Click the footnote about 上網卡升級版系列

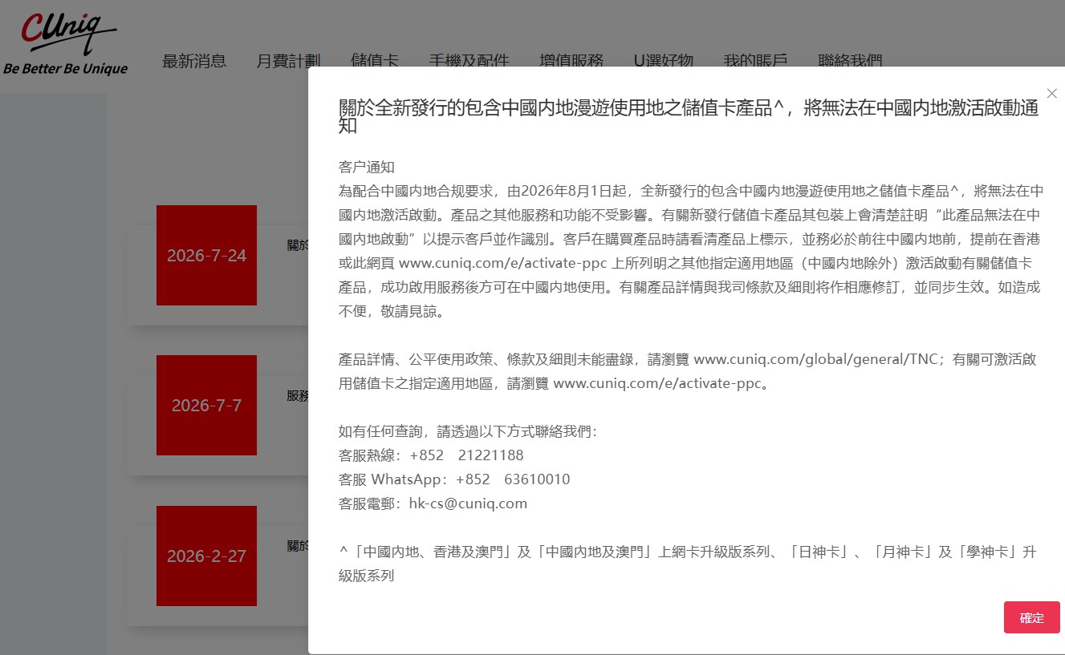pos(688,564)
